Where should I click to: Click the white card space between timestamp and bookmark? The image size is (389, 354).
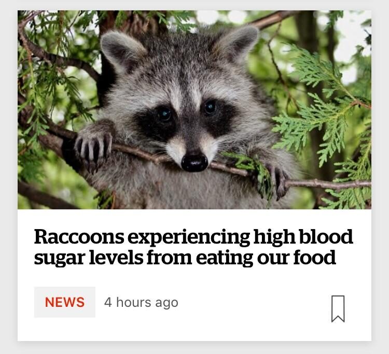pos(255,303)
